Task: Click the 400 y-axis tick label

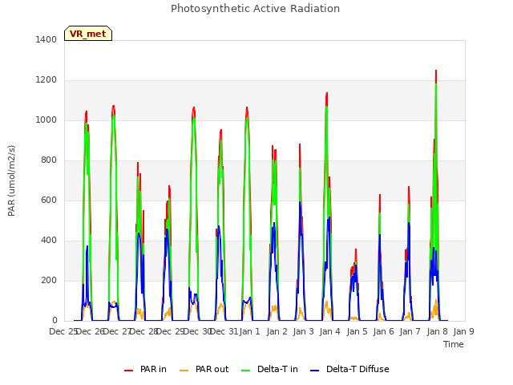Action: [49, 241]
